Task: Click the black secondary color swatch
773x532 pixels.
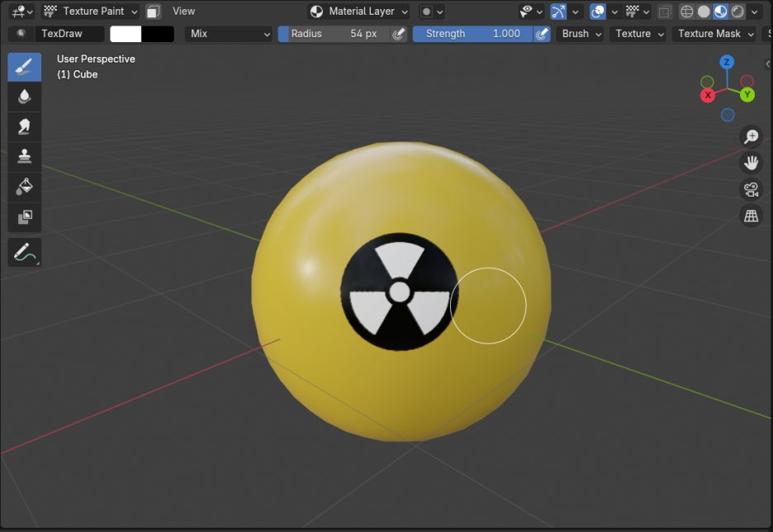Action: pos(158,34)
